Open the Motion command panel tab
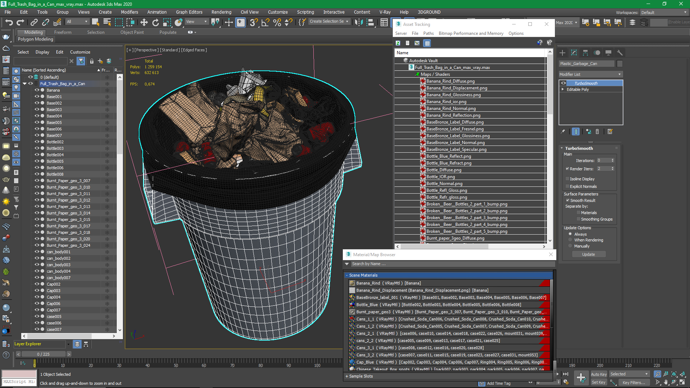This screenshot has width=690, height=388. (597, 53)
